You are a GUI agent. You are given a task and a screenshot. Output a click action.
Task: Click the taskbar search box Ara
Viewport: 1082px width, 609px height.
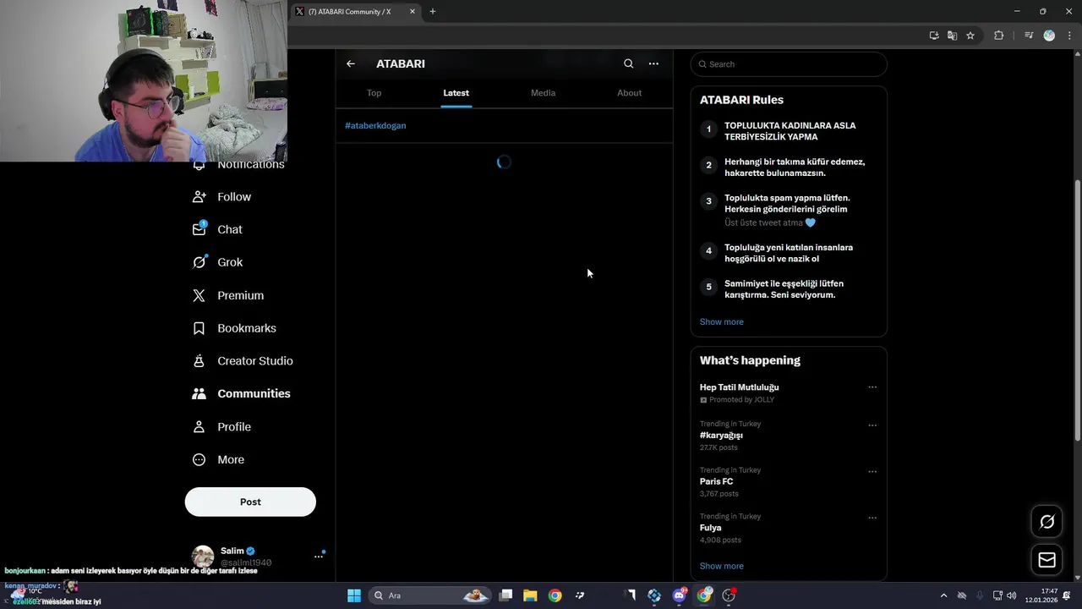431,595
